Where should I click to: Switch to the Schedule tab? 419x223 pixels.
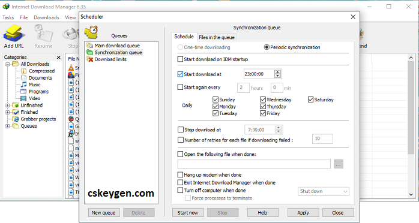[x=184, y=37]
